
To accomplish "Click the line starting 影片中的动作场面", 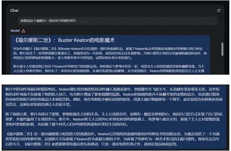I will (112, 89).
